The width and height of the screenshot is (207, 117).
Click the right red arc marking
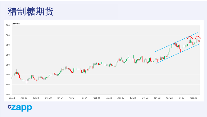click(x=198, y=36)
